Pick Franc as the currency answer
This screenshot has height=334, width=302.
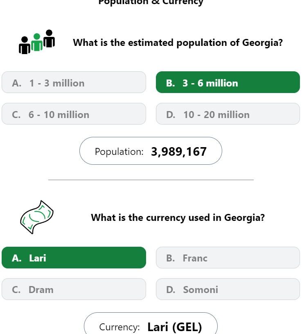coord(228,257)
